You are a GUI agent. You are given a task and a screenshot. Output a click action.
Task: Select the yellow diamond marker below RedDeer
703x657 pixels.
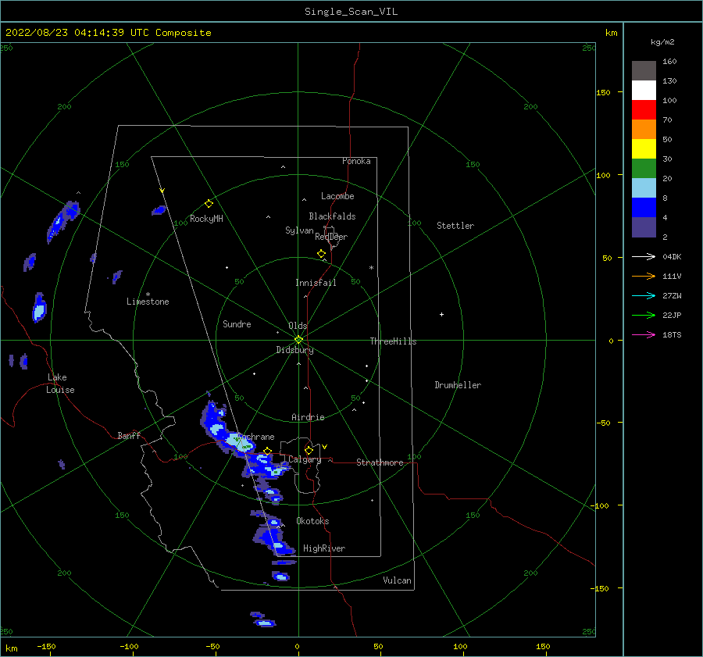point(321,254)
